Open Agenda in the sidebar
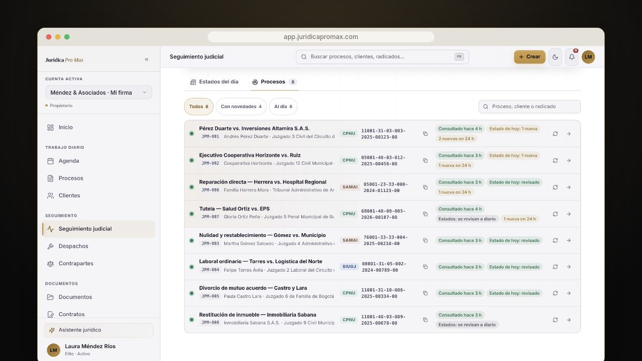Viewport: 642px width, 361px height. tap(98, 160)
